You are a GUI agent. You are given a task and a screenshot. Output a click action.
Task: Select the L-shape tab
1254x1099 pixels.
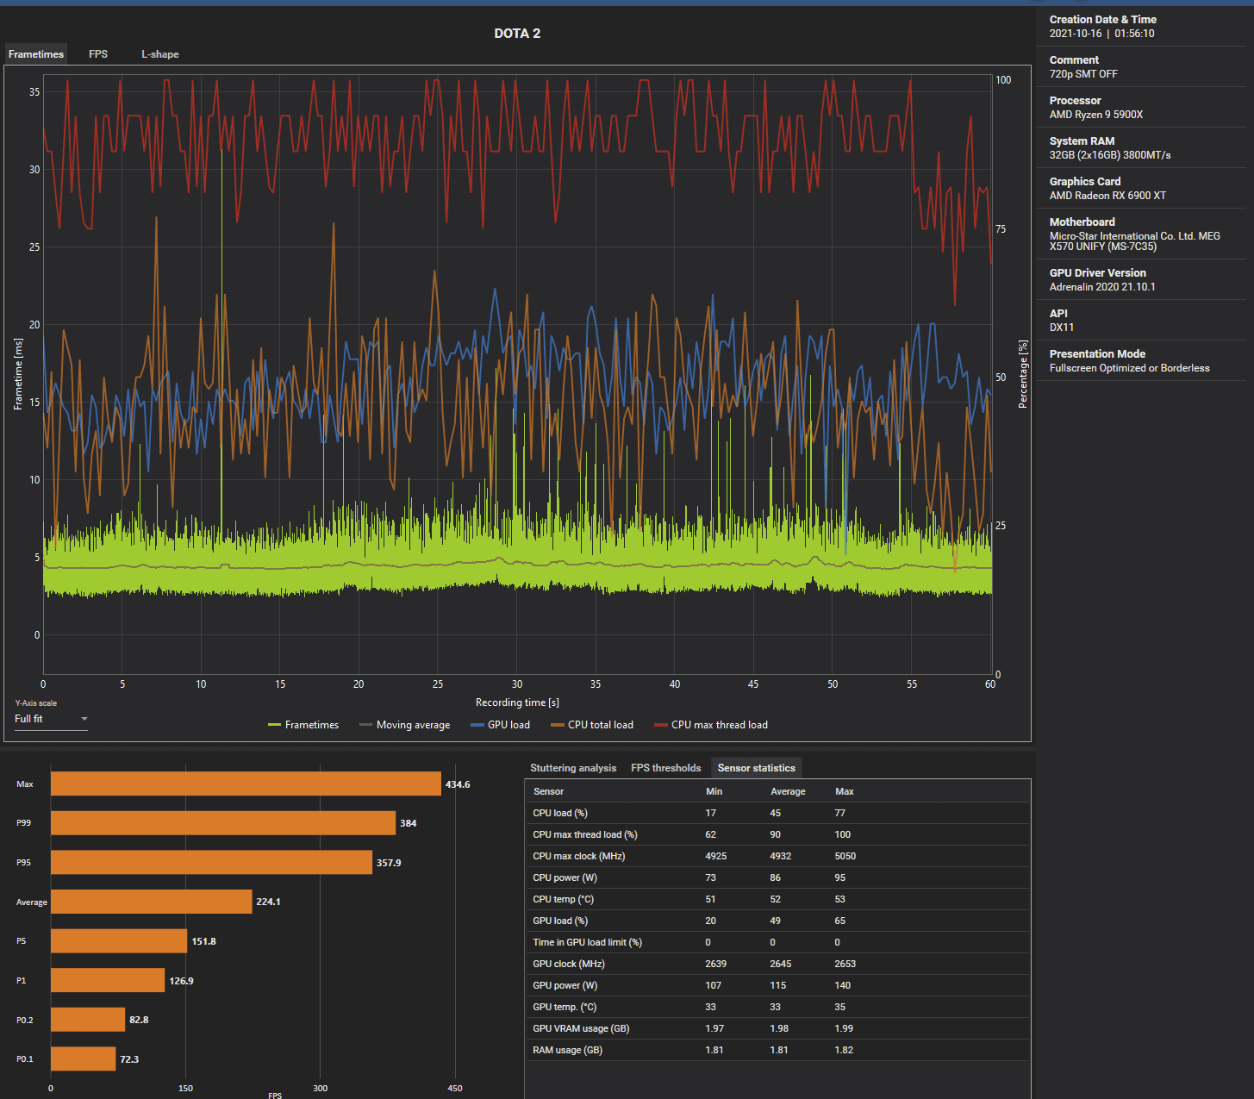[160, 54]
